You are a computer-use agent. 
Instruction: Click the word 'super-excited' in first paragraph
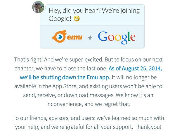click(86, 60)
